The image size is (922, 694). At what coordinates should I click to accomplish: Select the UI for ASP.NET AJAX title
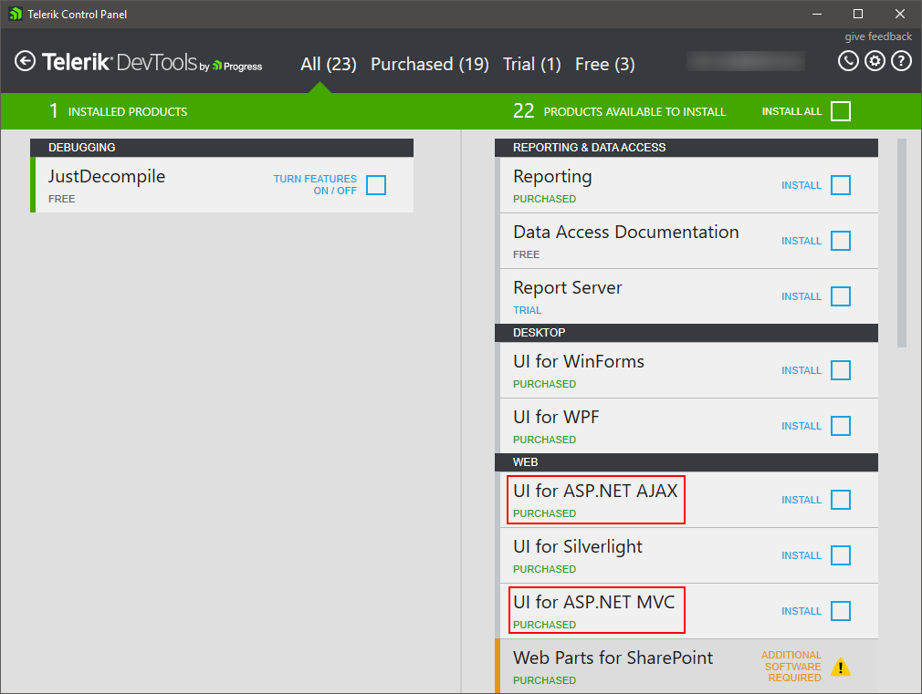coord(595,491)
